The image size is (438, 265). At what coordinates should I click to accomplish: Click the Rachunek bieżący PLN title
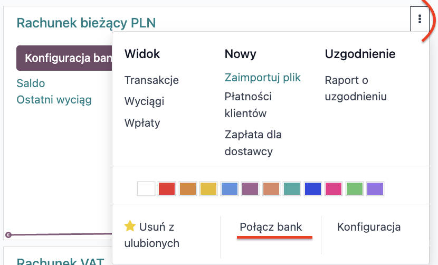(x=86, y=22)
